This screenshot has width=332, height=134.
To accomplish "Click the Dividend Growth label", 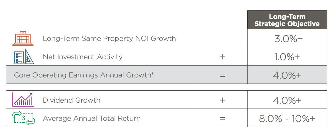I will pyautogui.click(x=72, y=100).
